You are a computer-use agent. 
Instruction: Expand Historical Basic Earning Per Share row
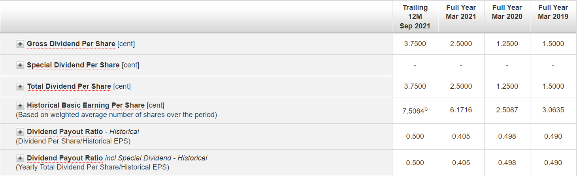click(x=20, y=106)
